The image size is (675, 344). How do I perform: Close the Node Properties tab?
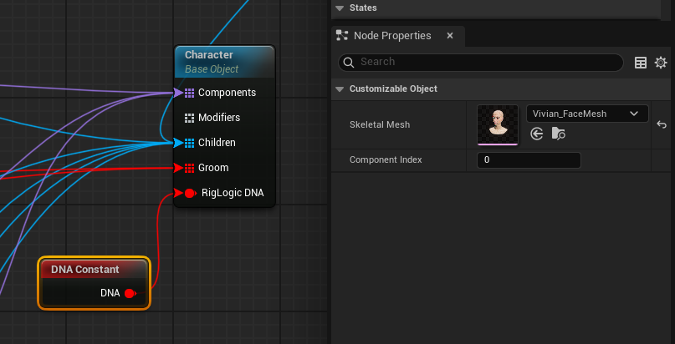[x=450, y=36]
